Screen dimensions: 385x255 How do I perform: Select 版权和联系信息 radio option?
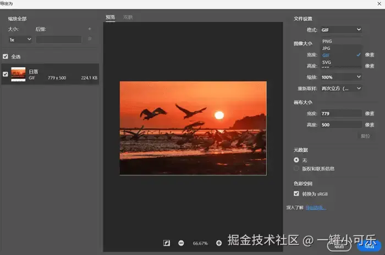pyautogui.click(x=296, y=169)
